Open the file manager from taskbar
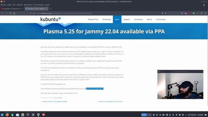The width and height of the screenshot is (208, 117). tap(23, 115)
